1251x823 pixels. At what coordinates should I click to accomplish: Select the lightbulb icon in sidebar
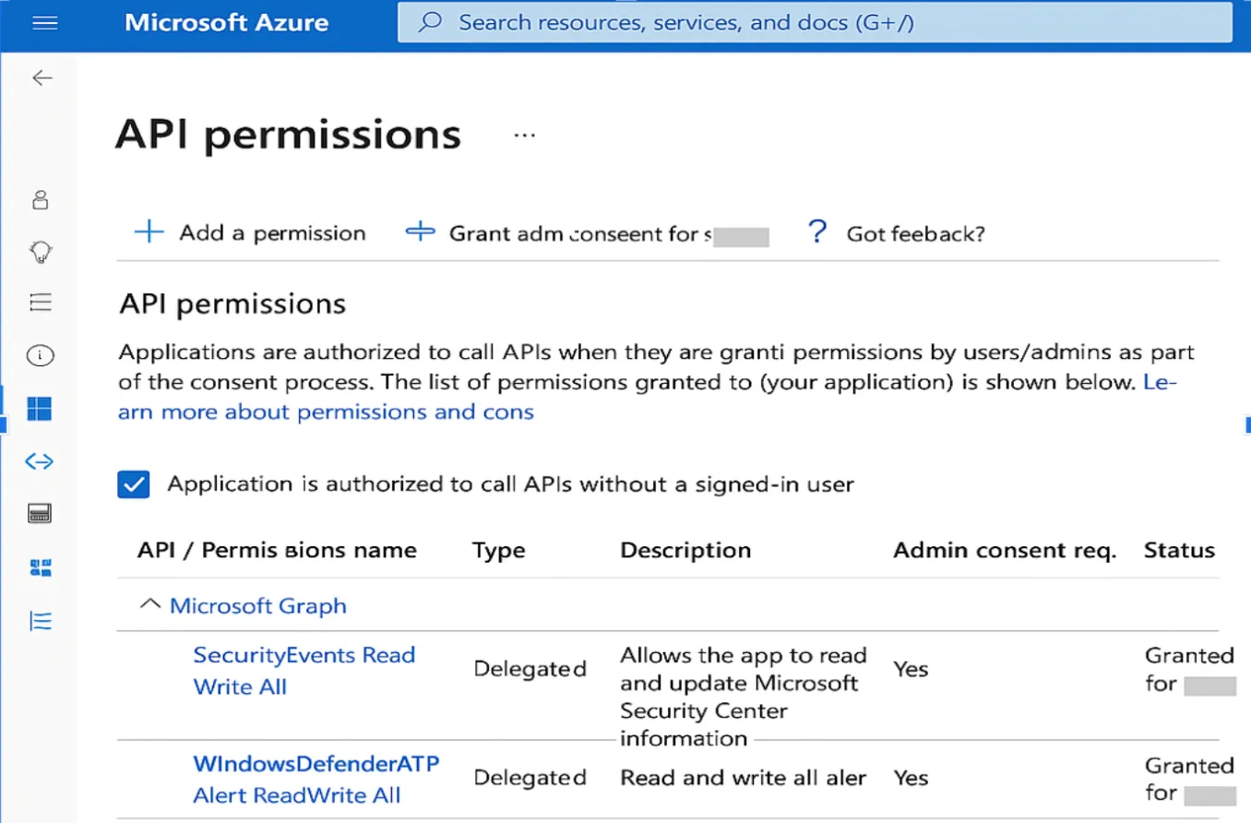40,252
